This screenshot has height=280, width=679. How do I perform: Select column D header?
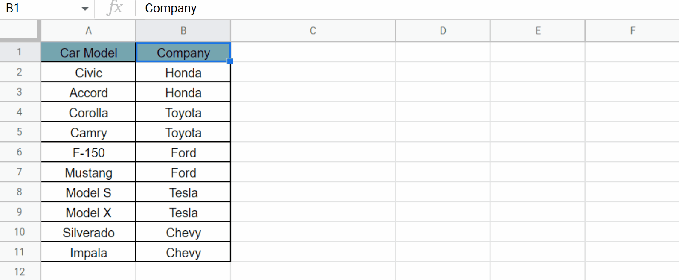[x=443, y=31]
